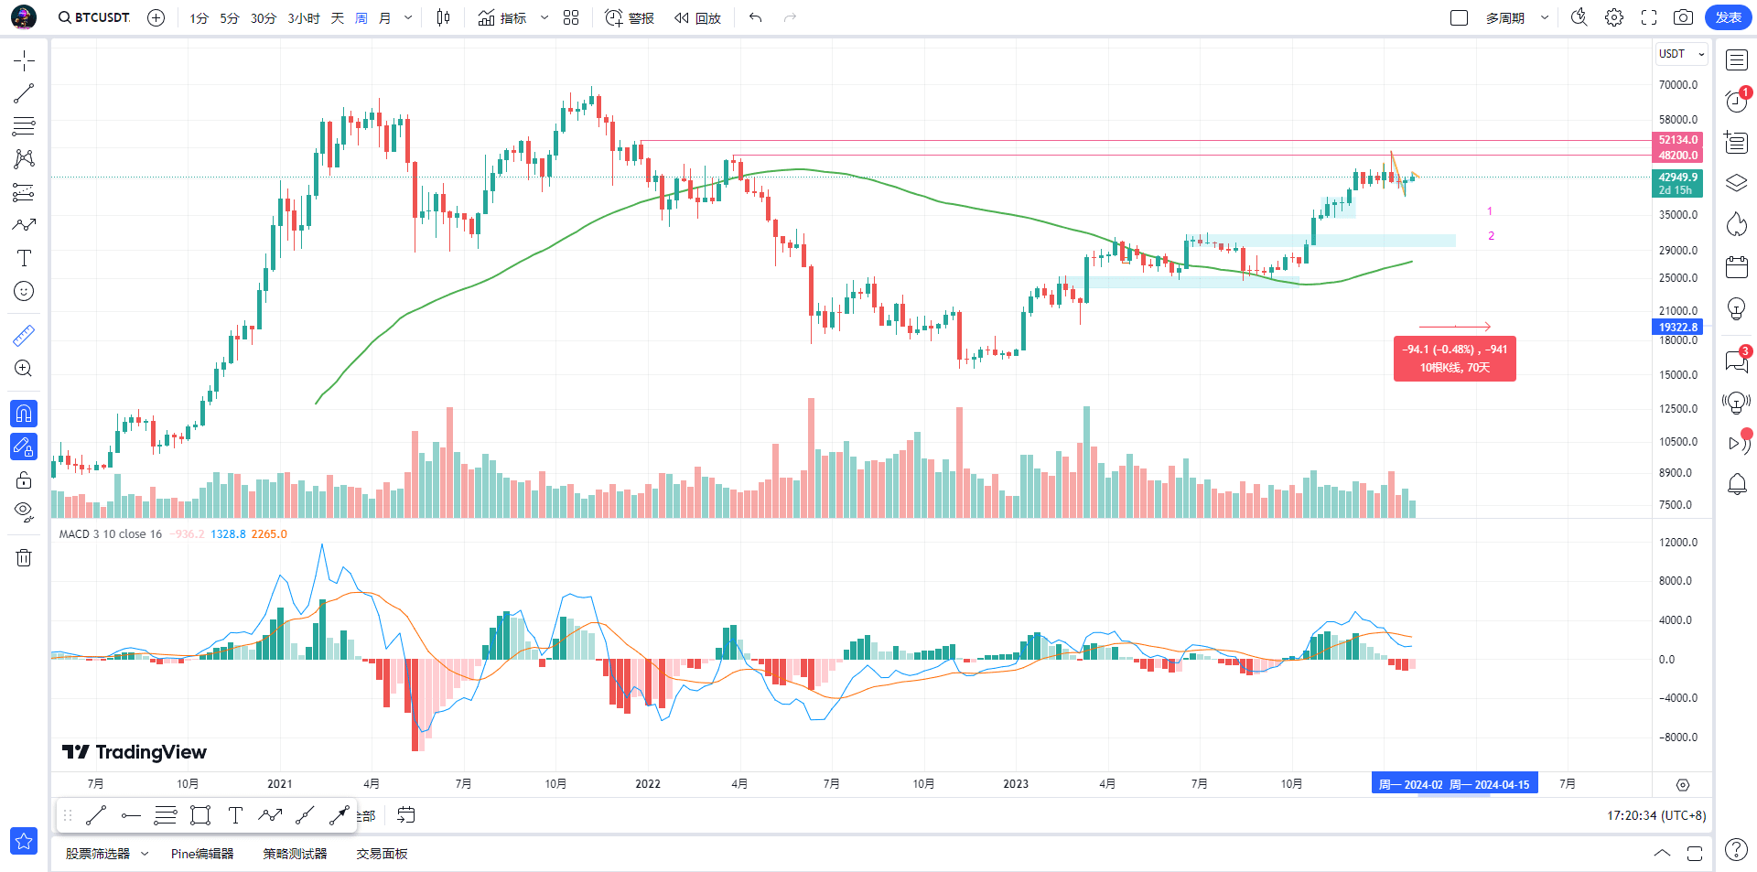Select the crosshair cursor tool
The width and height of the screenshot is (1757, 872).
coord(24,60)
